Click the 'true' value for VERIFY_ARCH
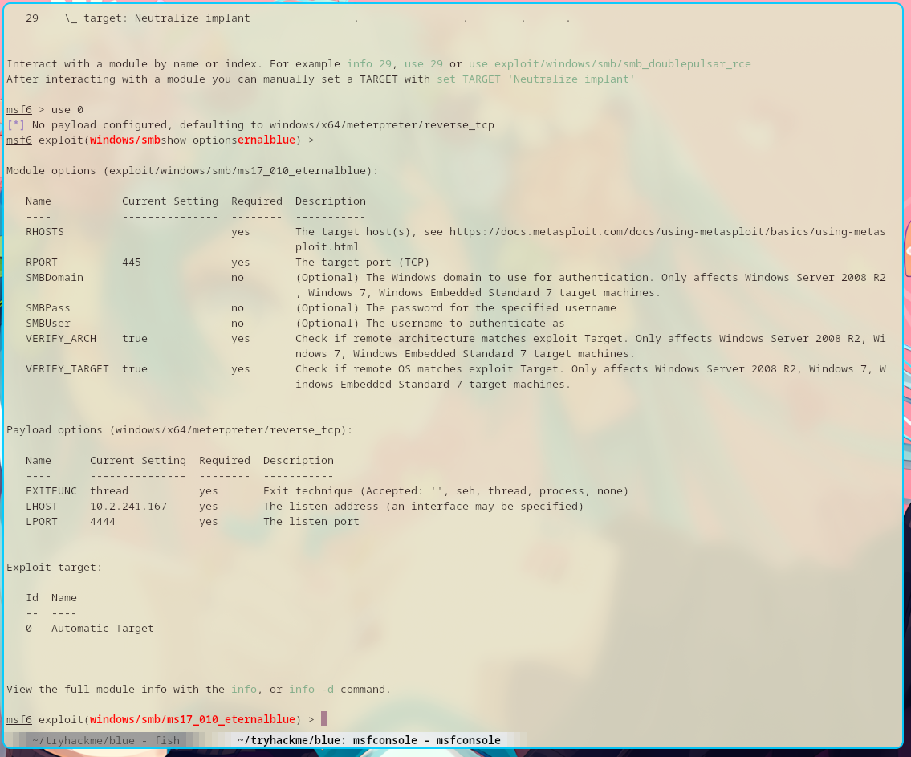911x757 pixels. coord(135,339)
